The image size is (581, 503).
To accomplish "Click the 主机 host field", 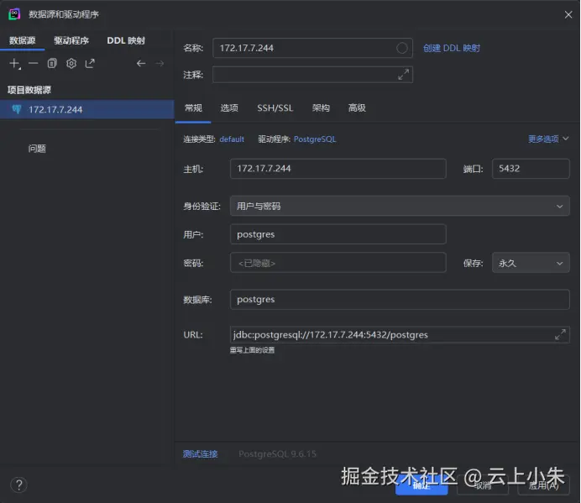I will tap(338, 169).
